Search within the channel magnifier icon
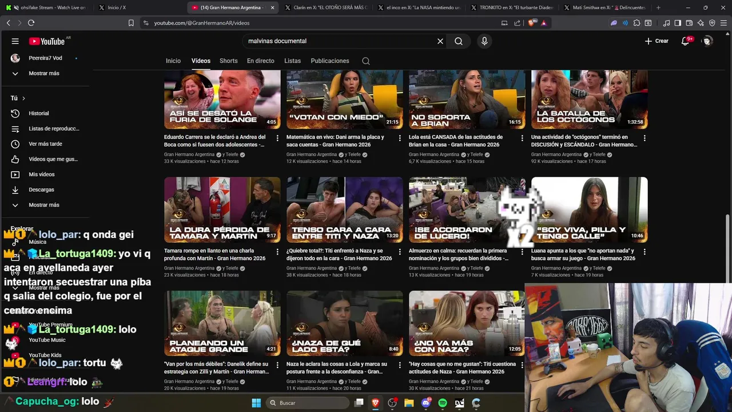Viewport: 732px width, 412px height. 366,61
